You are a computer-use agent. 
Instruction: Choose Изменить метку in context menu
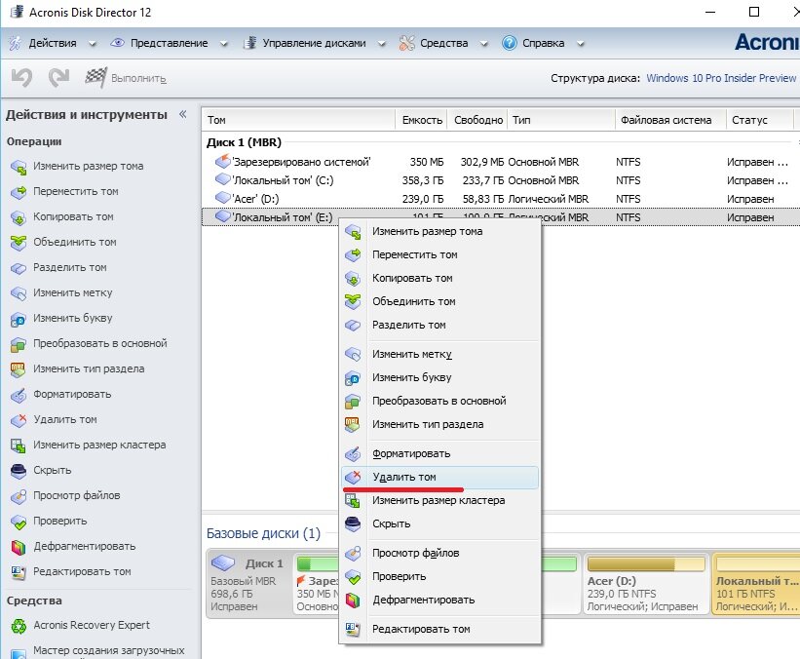pos(439,354)
